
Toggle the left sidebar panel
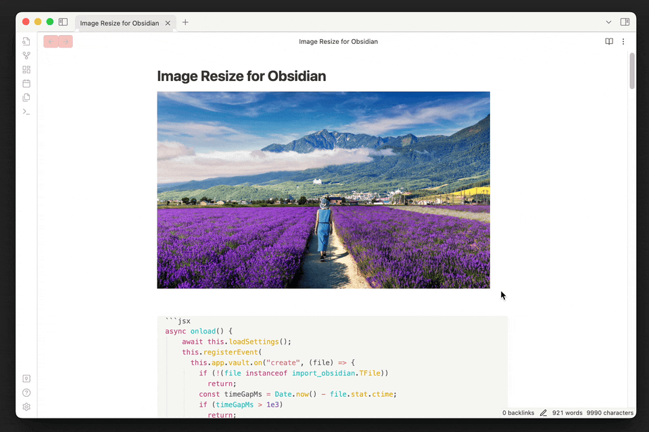(63, 22)
